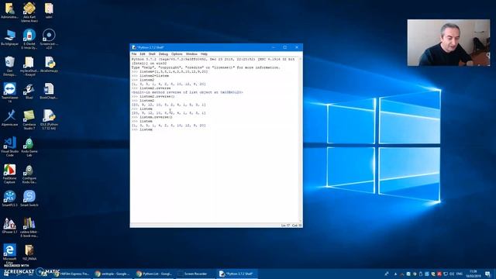The height and width of the screenshot is (279, 496).
Task: Launch Screencast-O-Matic v2.0 desktop shortcut
Action: (49, 39)
